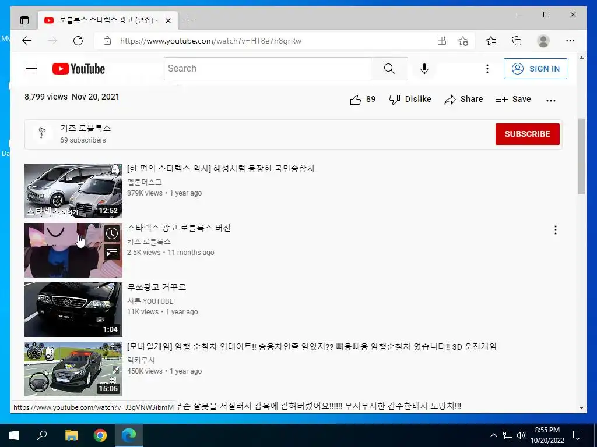Click channel name 키즈 로블록스 above subscriber count
The height and width of the screenshot is (447, 597).
[x=85, y=129]
